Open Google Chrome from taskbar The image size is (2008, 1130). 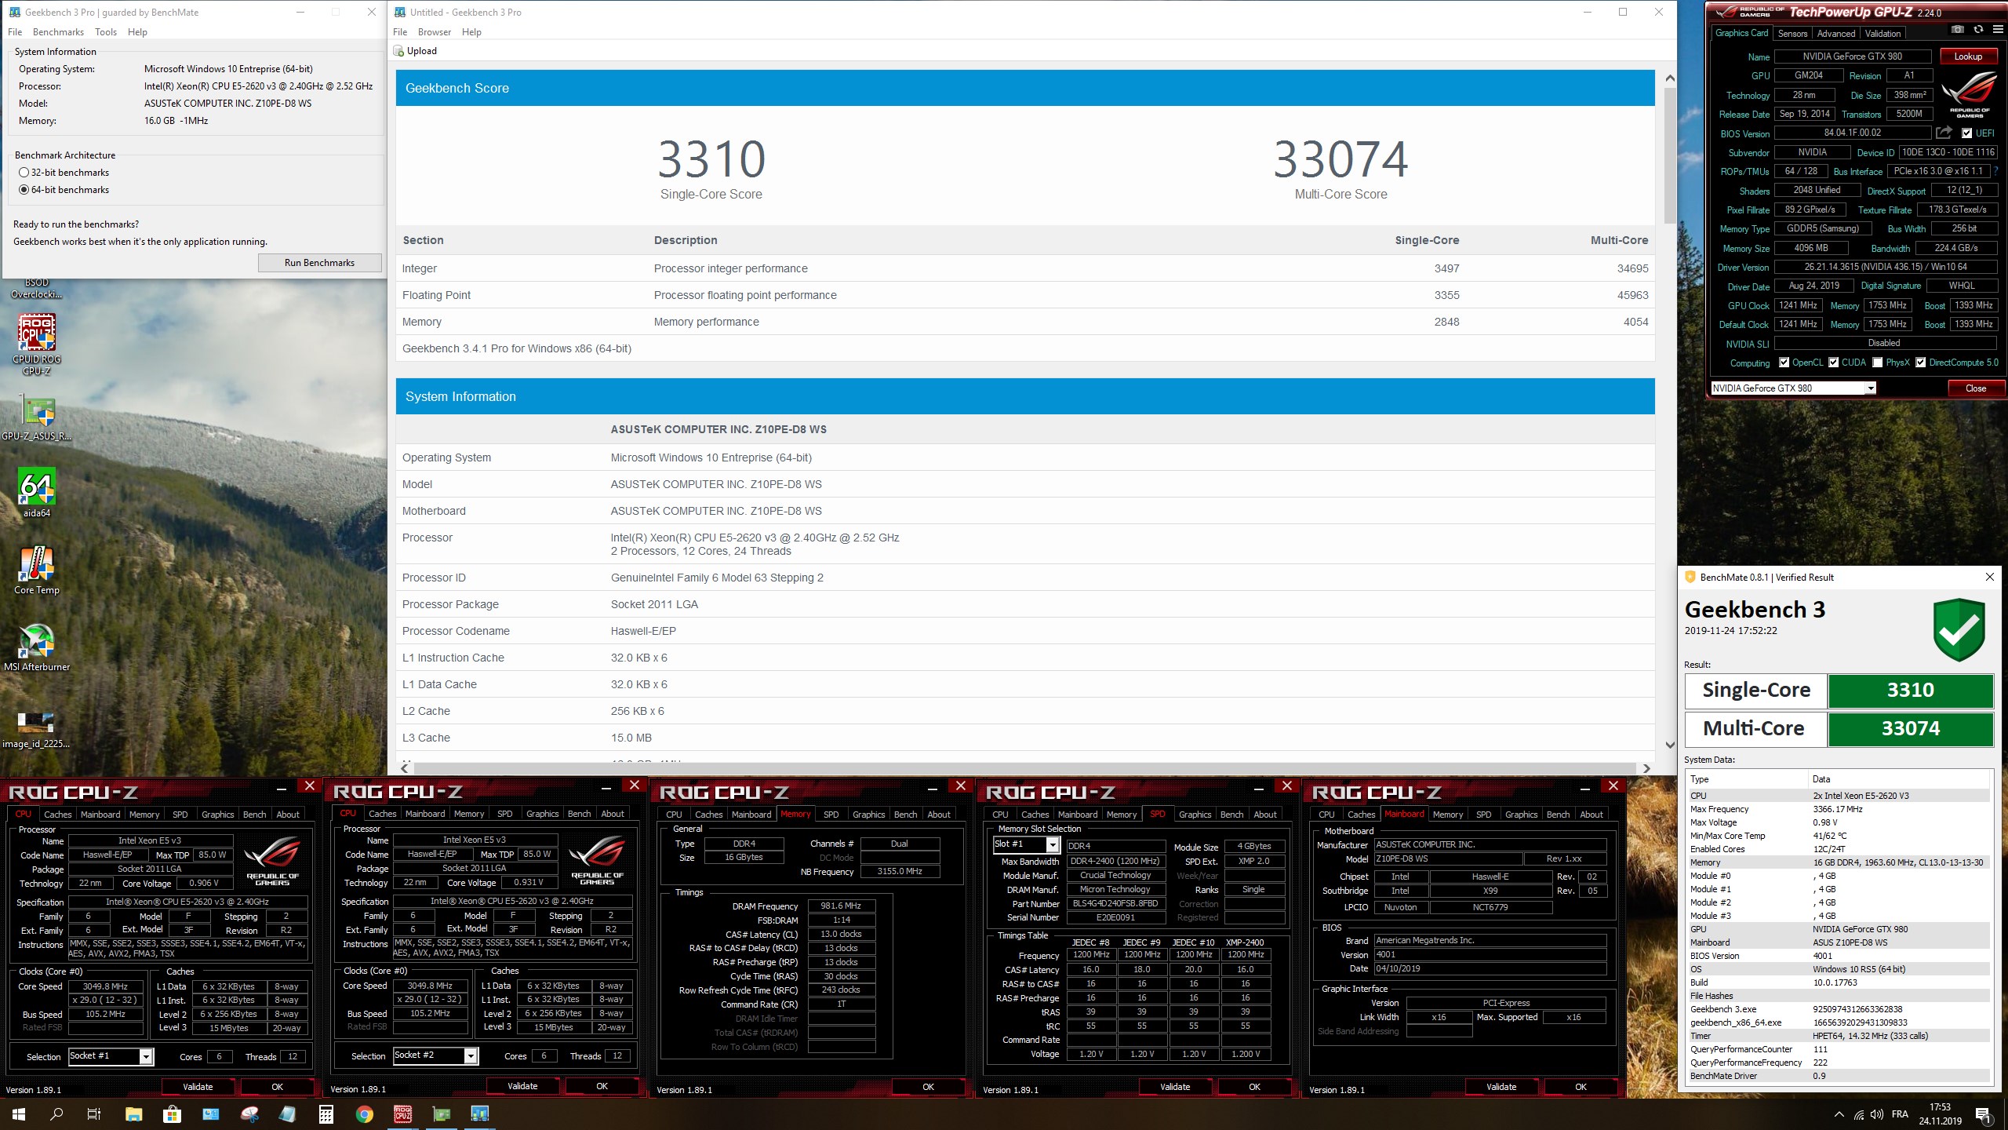(x=365, y=1114)
